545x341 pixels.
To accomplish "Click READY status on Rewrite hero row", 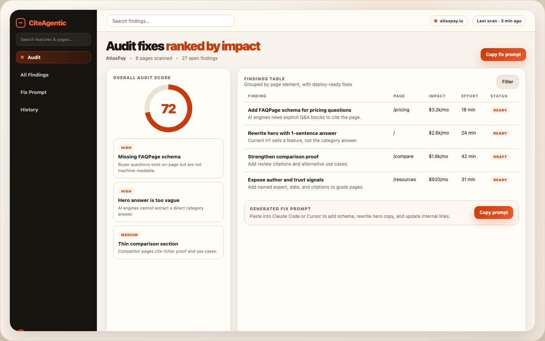I will (500, 133).
